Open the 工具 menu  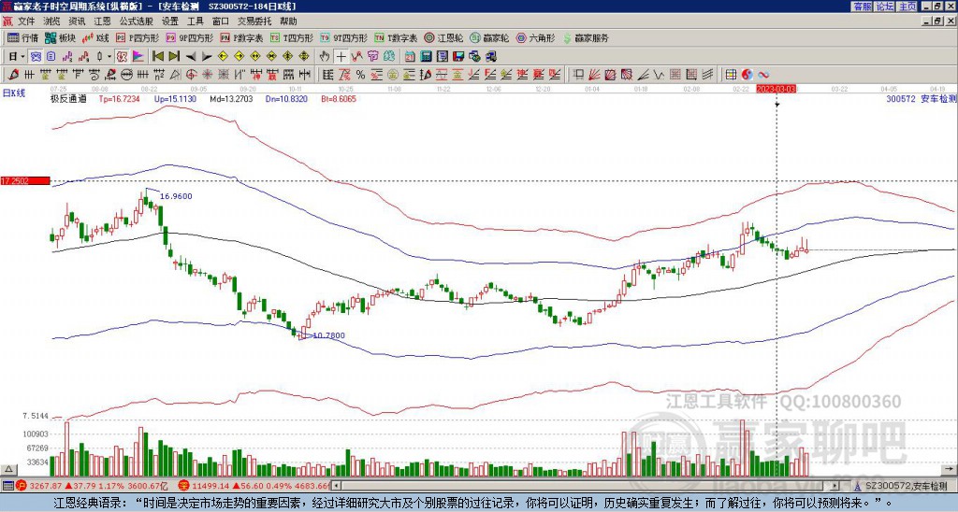click(x=196, y=21)
